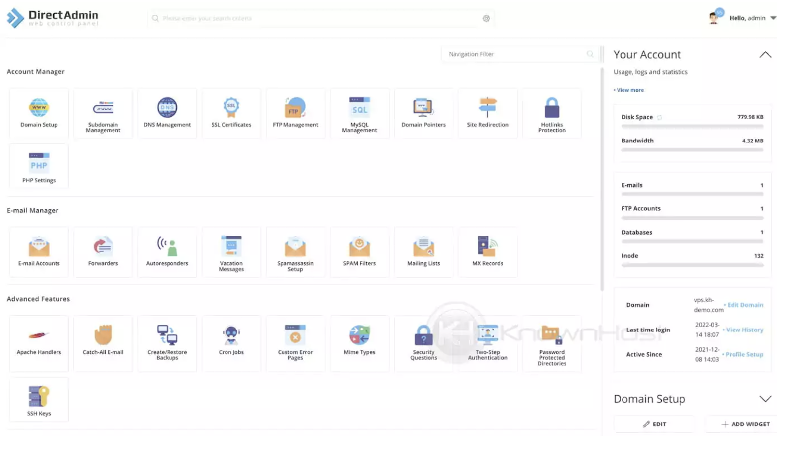Viewport: 793px width, 472px height.
Task: Open E-mail Accounts
Action: coord(39,252)
